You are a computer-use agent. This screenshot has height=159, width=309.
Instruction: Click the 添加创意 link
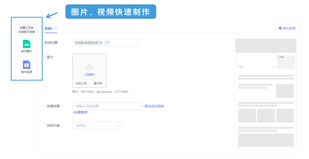pos(289,28)
